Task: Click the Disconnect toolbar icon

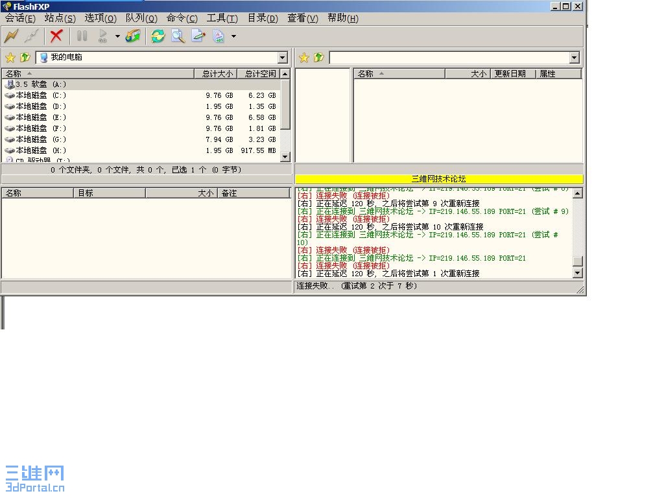Action: [x=32, y=36]
